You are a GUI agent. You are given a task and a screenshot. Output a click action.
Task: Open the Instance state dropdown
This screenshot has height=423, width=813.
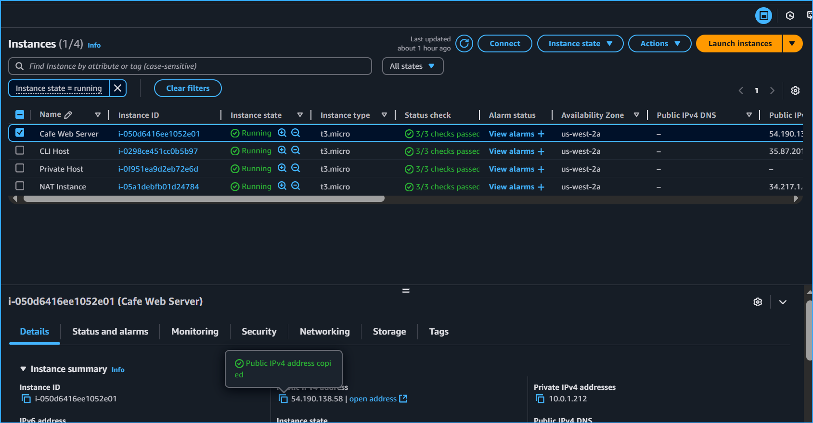pos(580,44)
